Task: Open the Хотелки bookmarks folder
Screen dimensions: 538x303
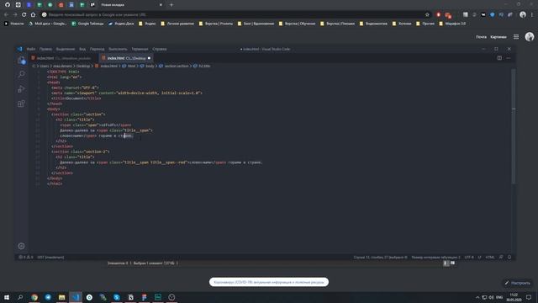Action: 402,24
